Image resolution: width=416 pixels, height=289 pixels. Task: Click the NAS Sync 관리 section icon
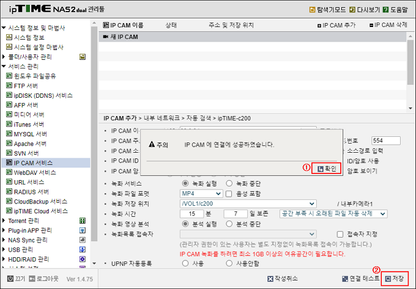pos(83,240)
